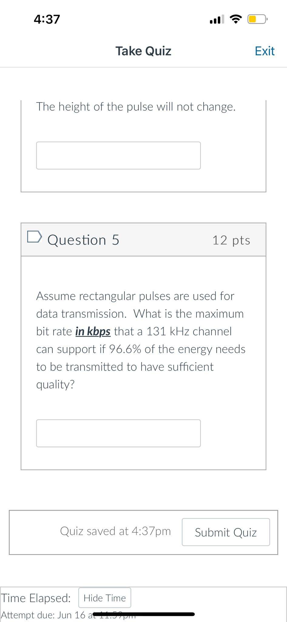Hide Time elapsed display
The width and height of the screenshot is (287, 622).
pos(105,598)
